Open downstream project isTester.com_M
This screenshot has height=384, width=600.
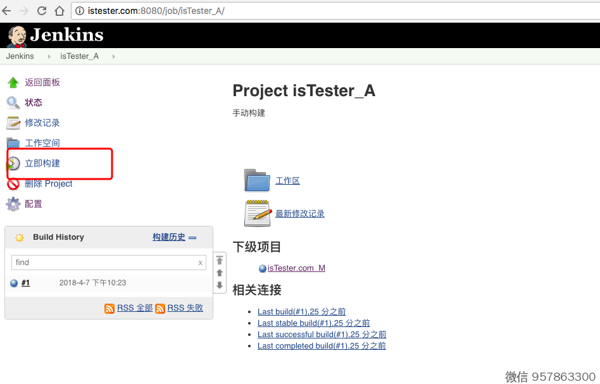(296, 268)
